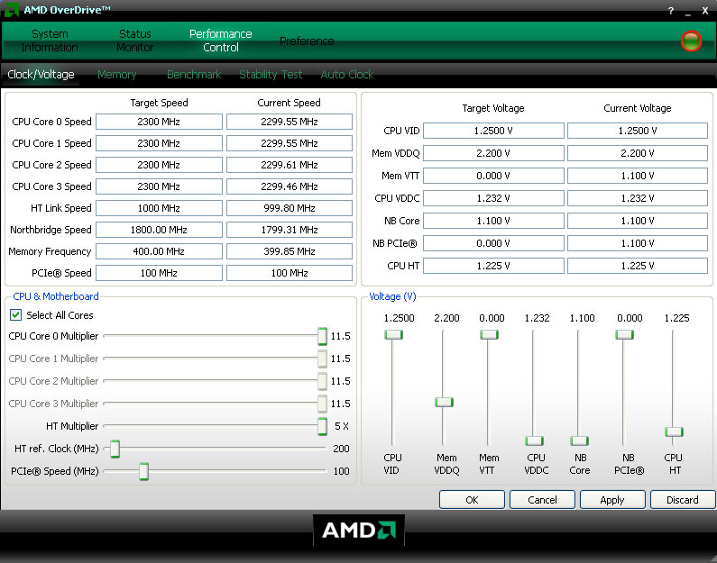This screenshot has width=717, height=563.
Task: Click the HT Multiplier slider handle
Action: coord(322,426)
